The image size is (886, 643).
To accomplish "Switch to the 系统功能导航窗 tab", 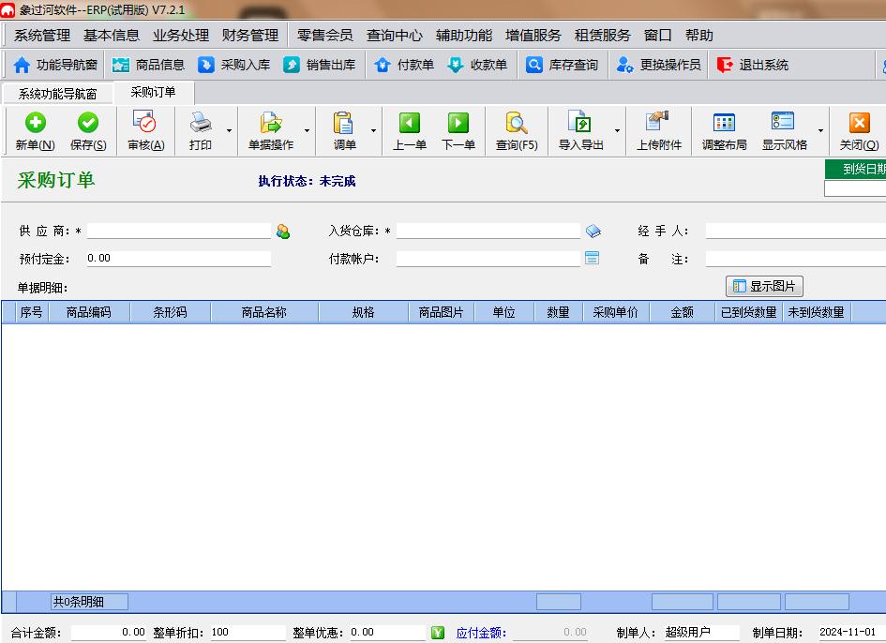I will (57, 94).
